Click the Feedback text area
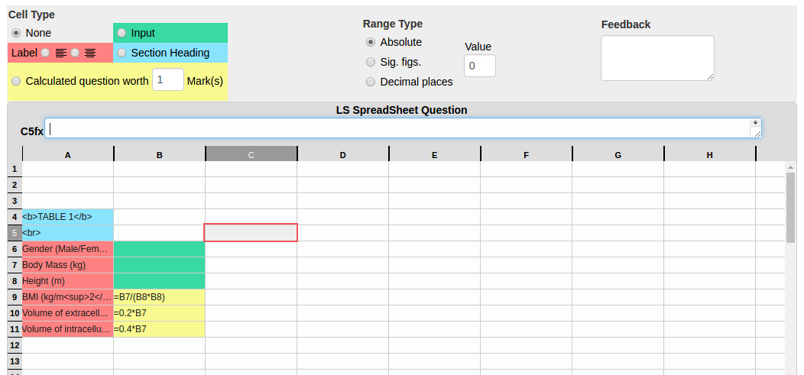 [657, 58]
